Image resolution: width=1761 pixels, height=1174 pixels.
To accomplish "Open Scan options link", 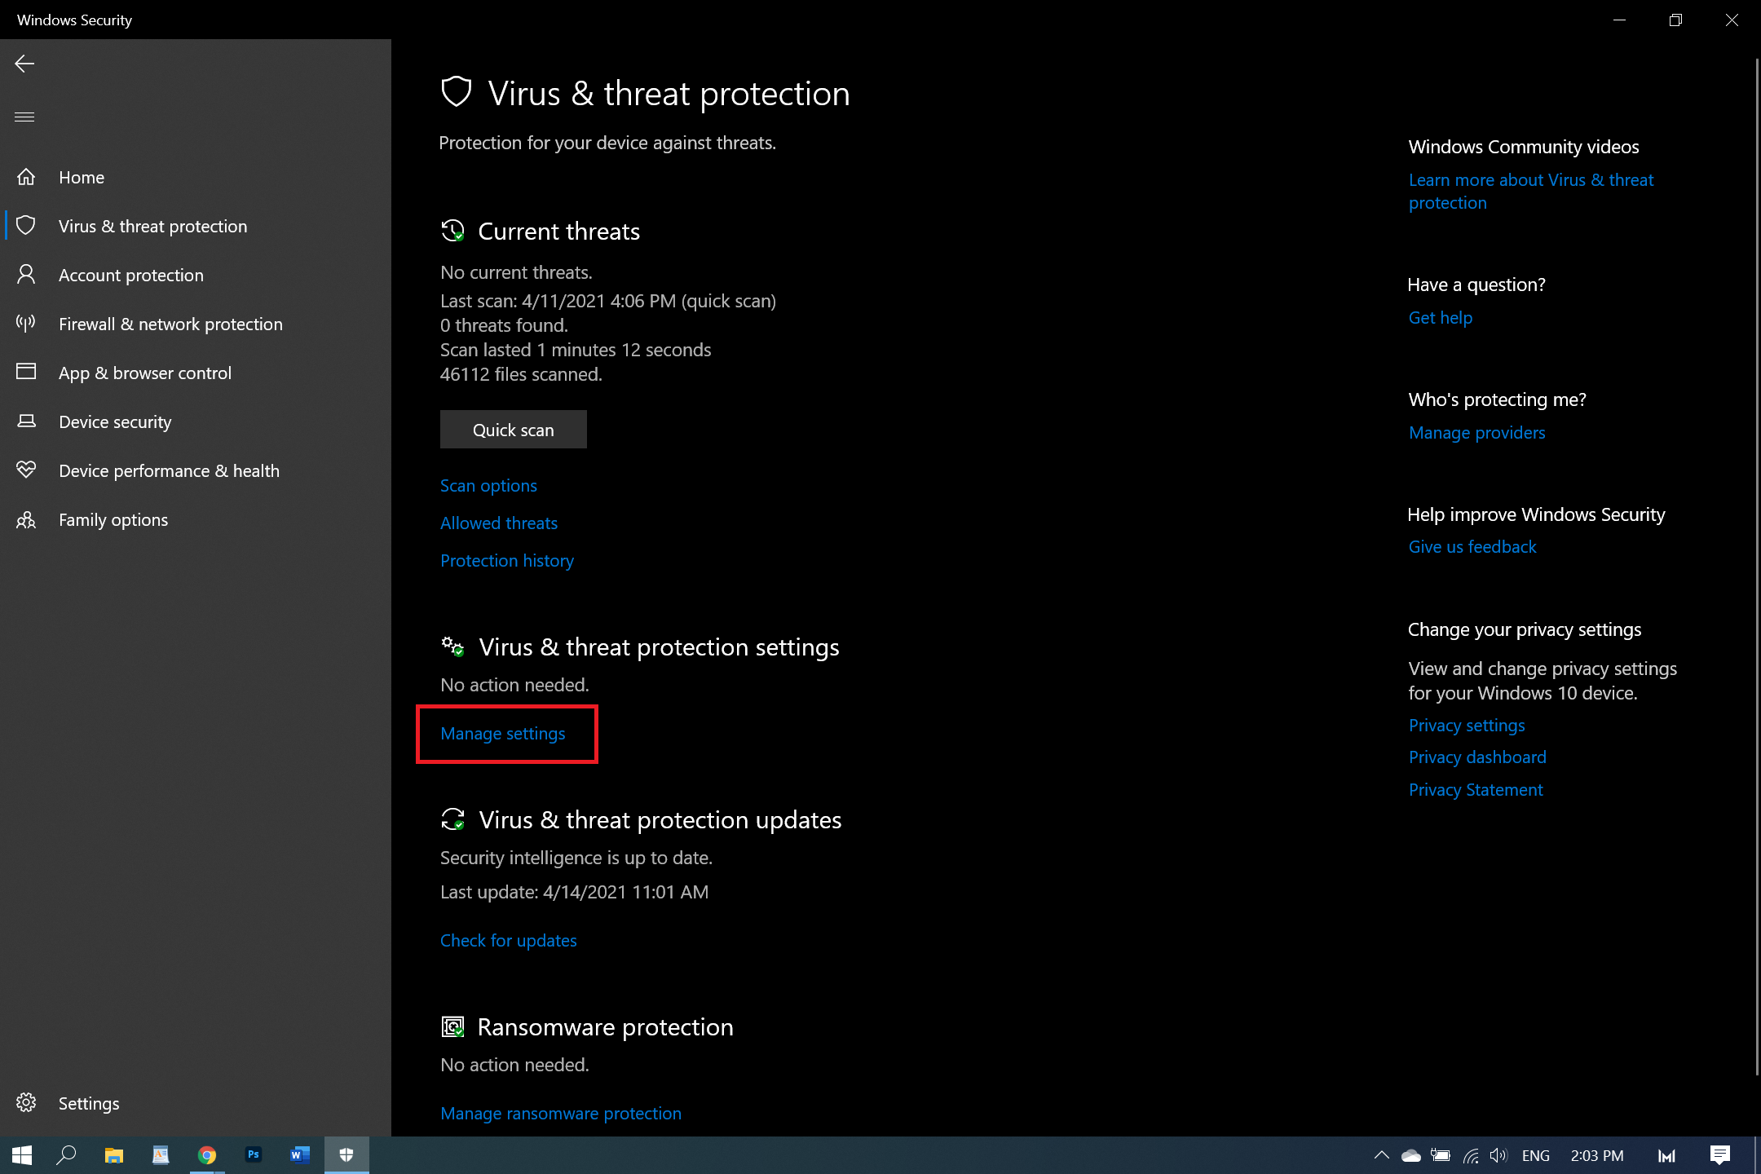I will click(x=488, y=486).
